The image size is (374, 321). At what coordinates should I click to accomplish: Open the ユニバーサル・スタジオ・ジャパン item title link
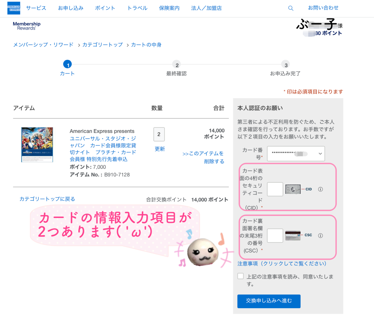pos(103,149)
